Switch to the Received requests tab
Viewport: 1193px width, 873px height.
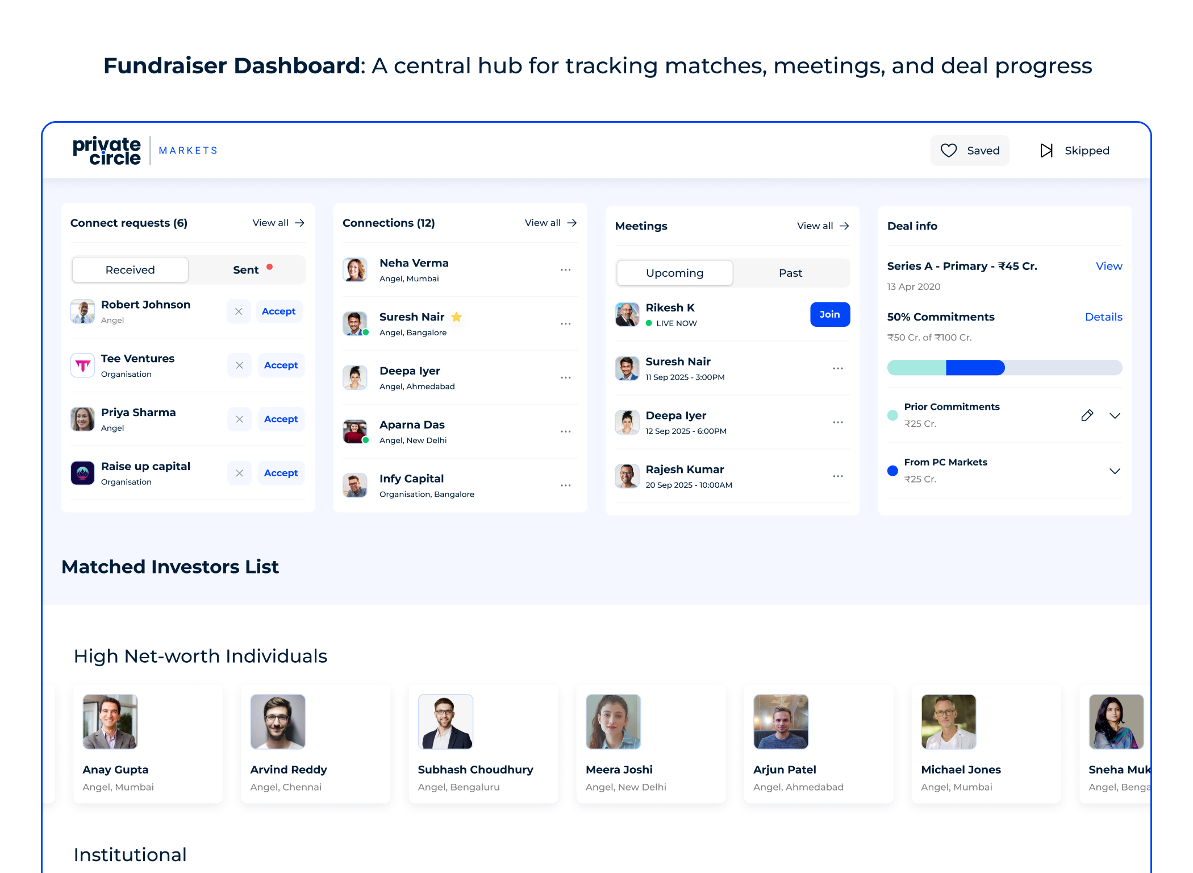pos(130,270)
